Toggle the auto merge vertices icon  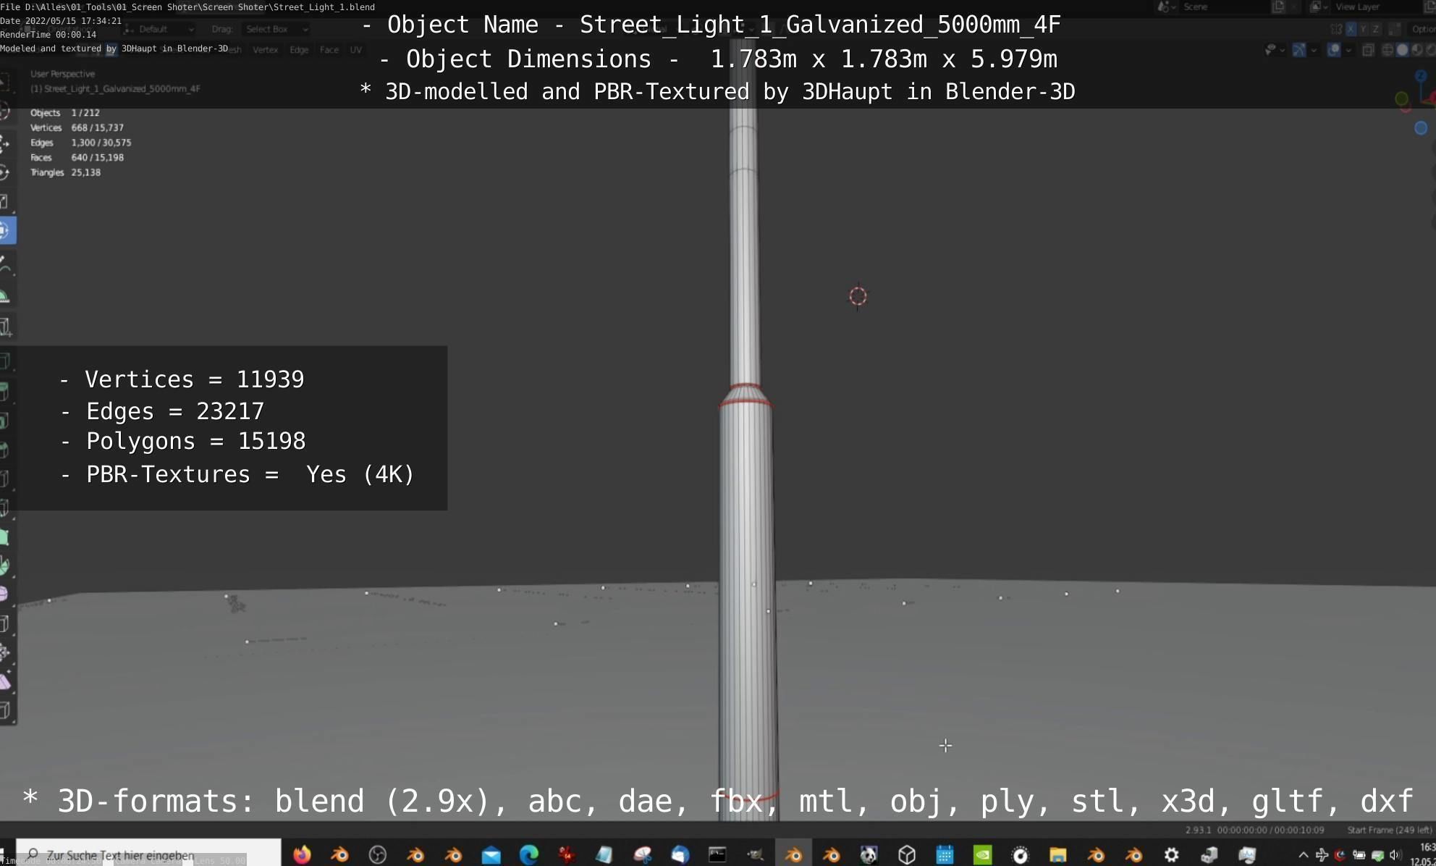(1395, 29)
